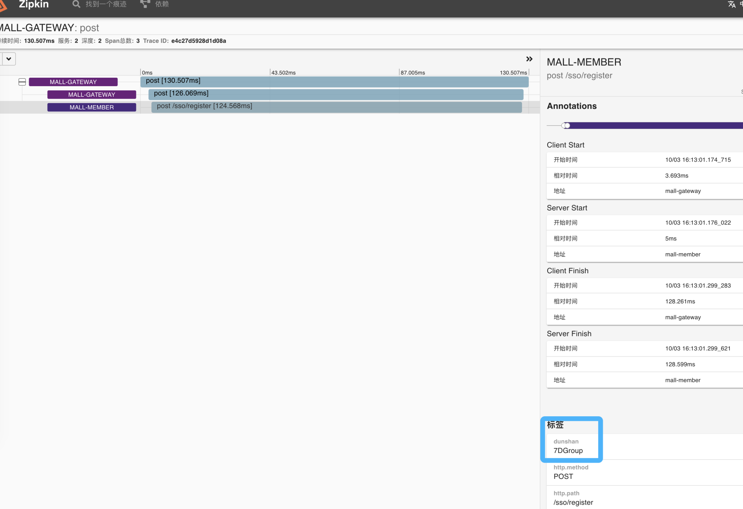Click the Server Start section heading

coord(567,208)
